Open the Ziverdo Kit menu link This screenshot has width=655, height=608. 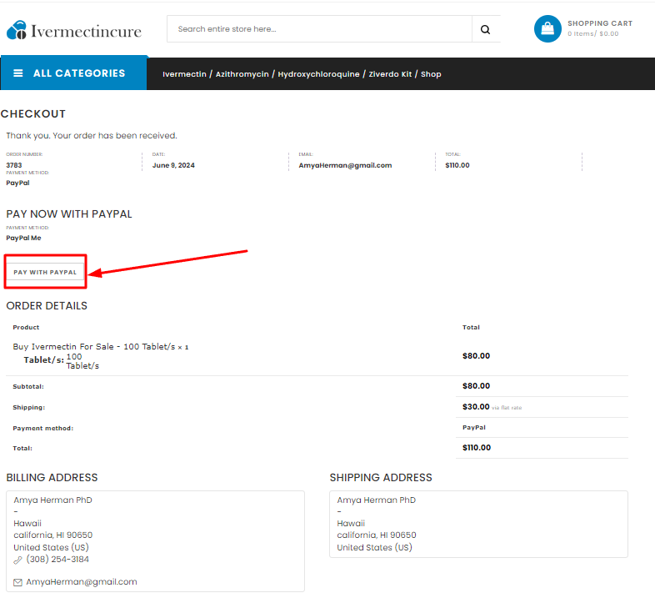click(390, 74)
